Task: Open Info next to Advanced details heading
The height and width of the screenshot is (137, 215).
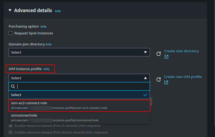Action: pyautogui.click(x=58, y=11)
